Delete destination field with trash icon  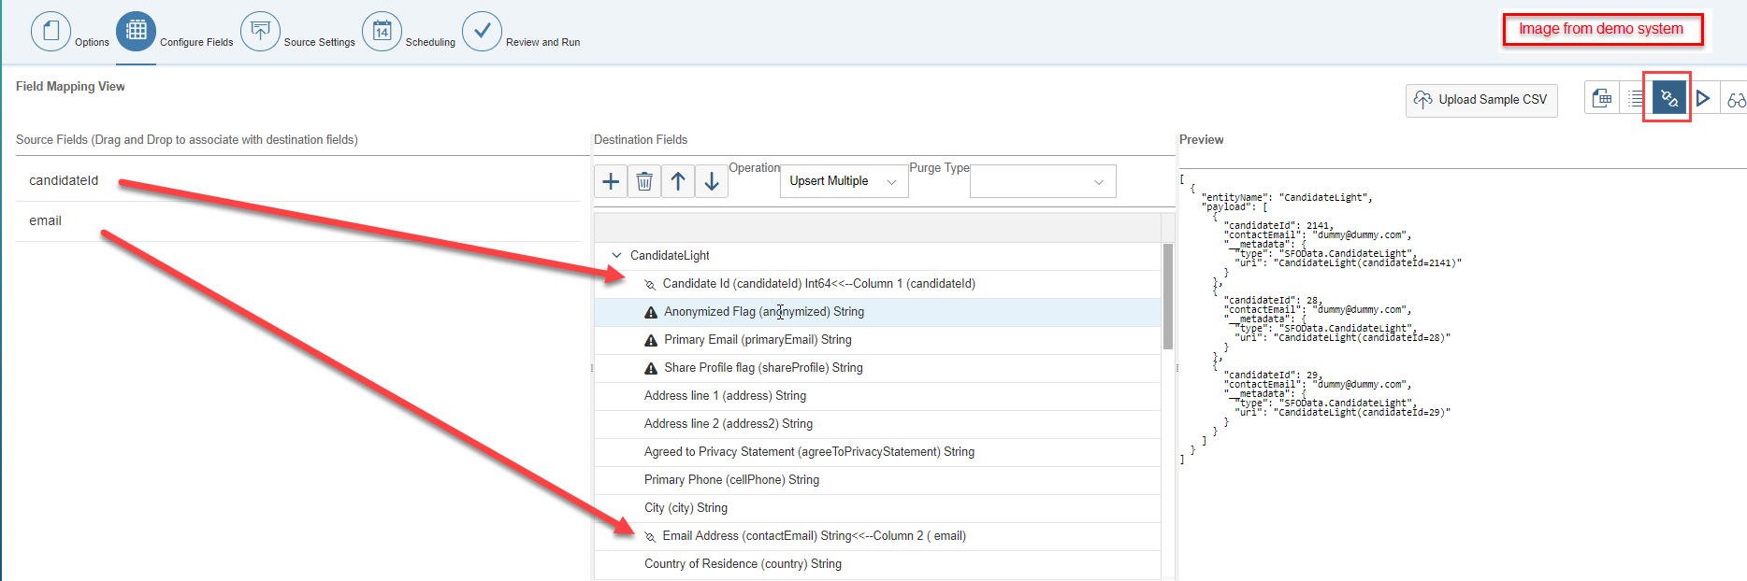click(x=644, y=181)
